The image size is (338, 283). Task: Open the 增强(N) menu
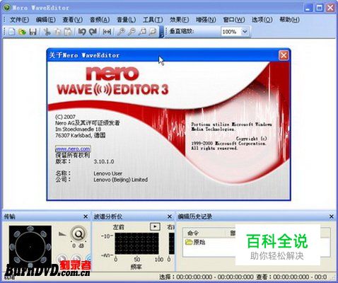tap(206, 20)
